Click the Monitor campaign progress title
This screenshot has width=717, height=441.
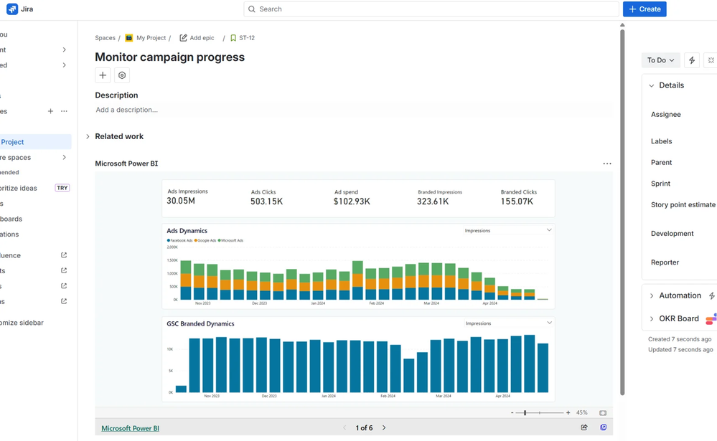(169, 57)
